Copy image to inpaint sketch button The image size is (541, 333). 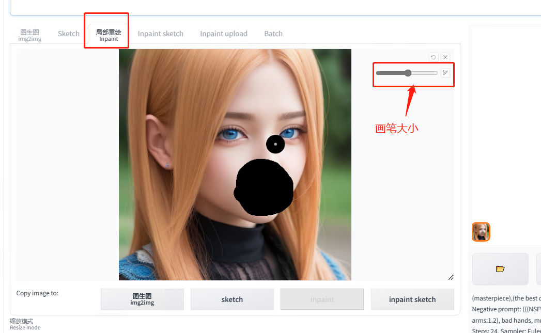click(x=412, y=299)
